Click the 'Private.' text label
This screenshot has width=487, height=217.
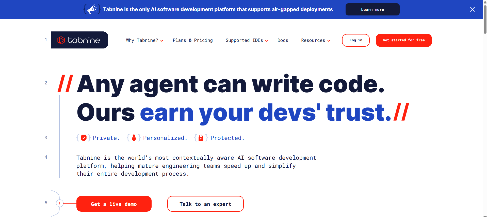[x=106, y=138]
